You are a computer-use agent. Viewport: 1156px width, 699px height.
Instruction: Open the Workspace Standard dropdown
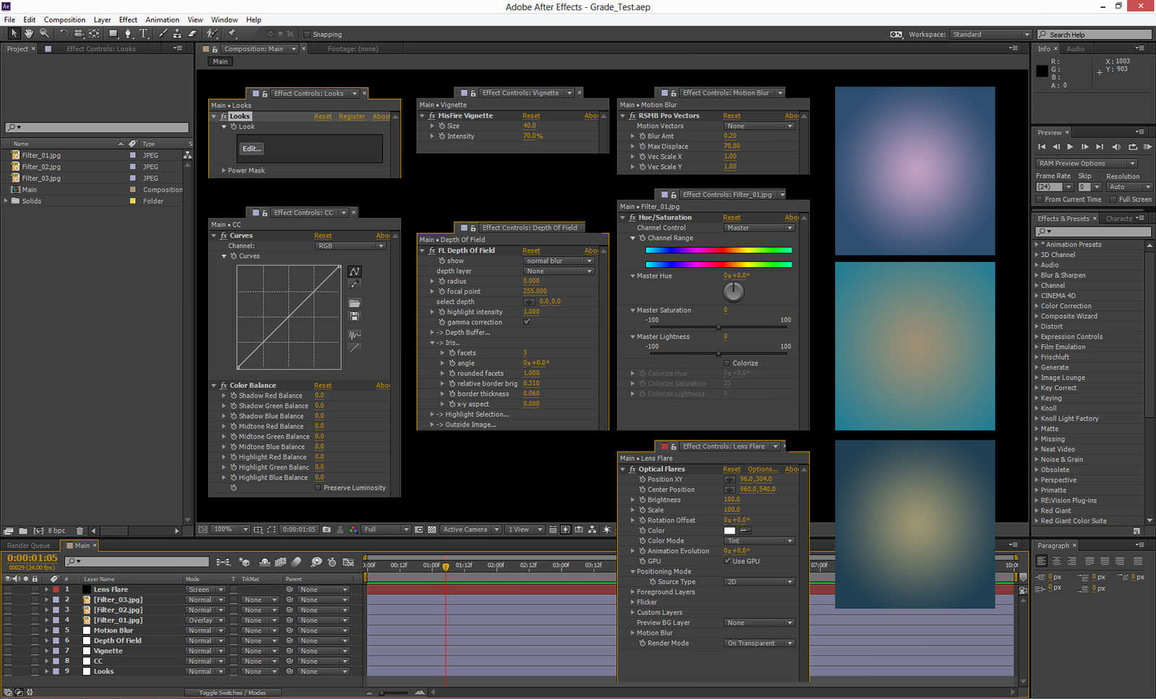[x=991, y=34]
